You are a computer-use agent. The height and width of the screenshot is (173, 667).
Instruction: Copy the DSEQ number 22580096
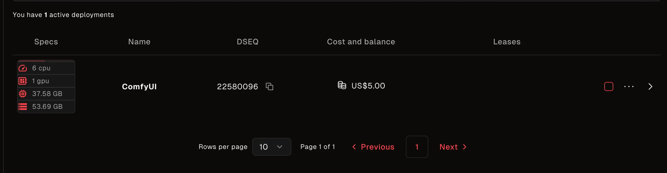(269, 86)
